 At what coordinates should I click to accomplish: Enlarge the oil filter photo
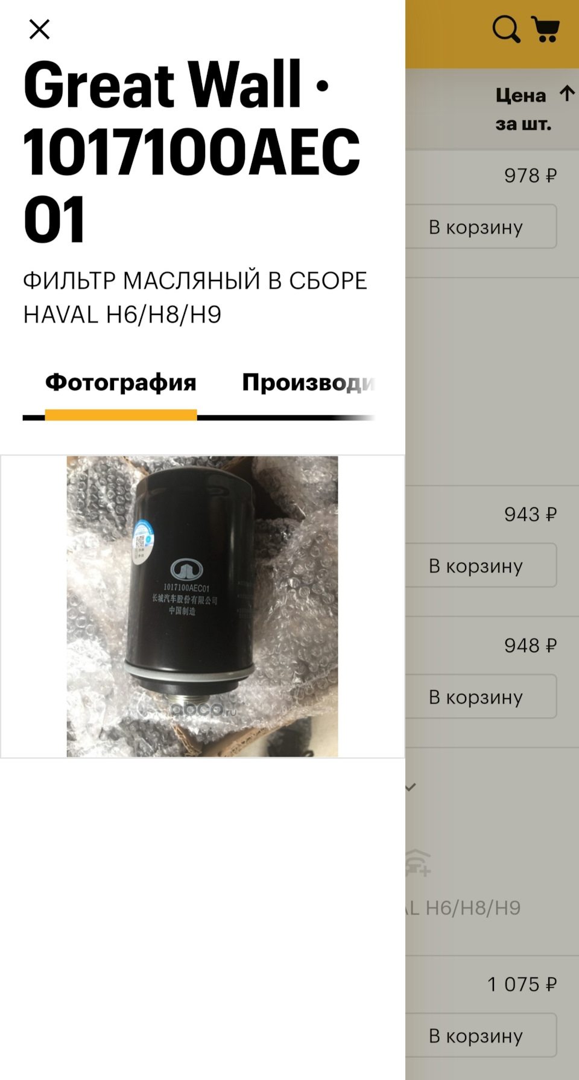pyautogui.click(x=202, y=606)
